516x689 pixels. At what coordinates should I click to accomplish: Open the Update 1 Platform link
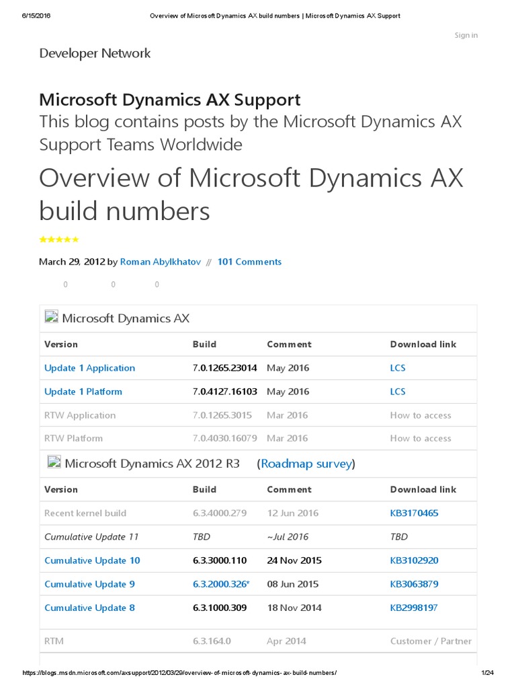pyautogui.click(x=83, y=392)
